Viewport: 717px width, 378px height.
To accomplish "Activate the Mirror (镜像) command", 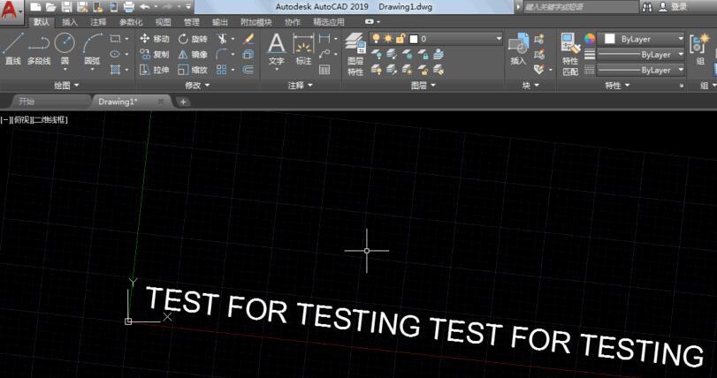I will [x=193, y=55].
